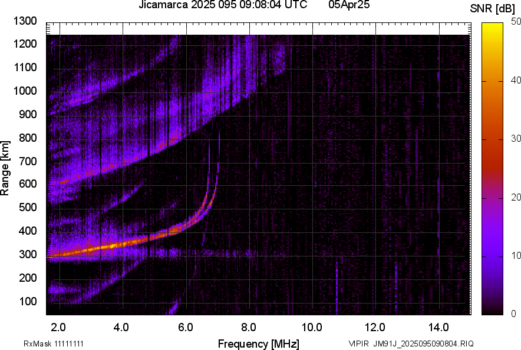The height and width of the screenshot is (350, 521).
Task: Select the 05Apr25 date label
Action: pyautogui.click(x=349, y=5)
